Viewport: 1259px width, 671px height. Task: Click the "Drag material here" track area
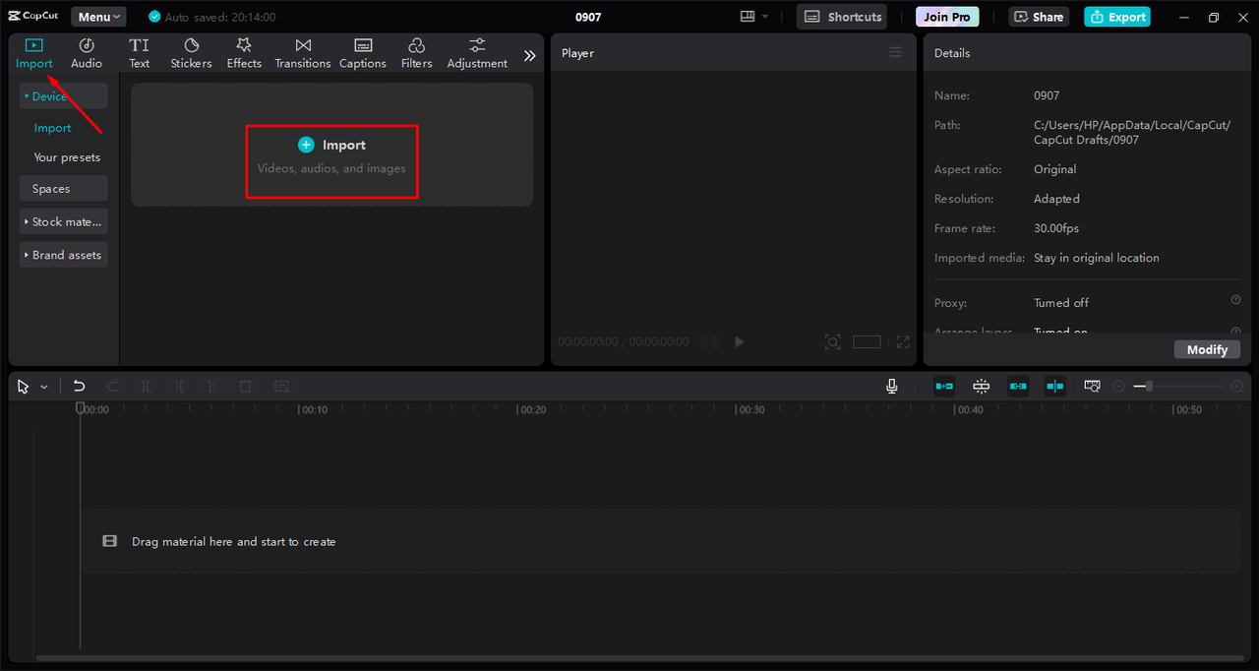[660, 541]
